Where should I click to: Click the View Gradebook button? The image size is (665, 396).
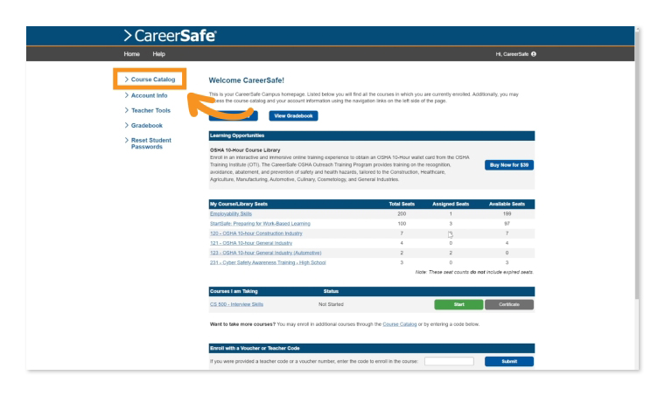point(293,115)
